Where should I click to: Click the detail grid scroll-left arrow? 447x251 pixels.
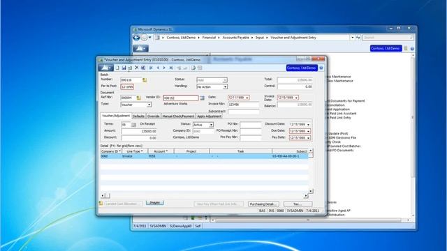pyautogui.click(x=103, y=195)
